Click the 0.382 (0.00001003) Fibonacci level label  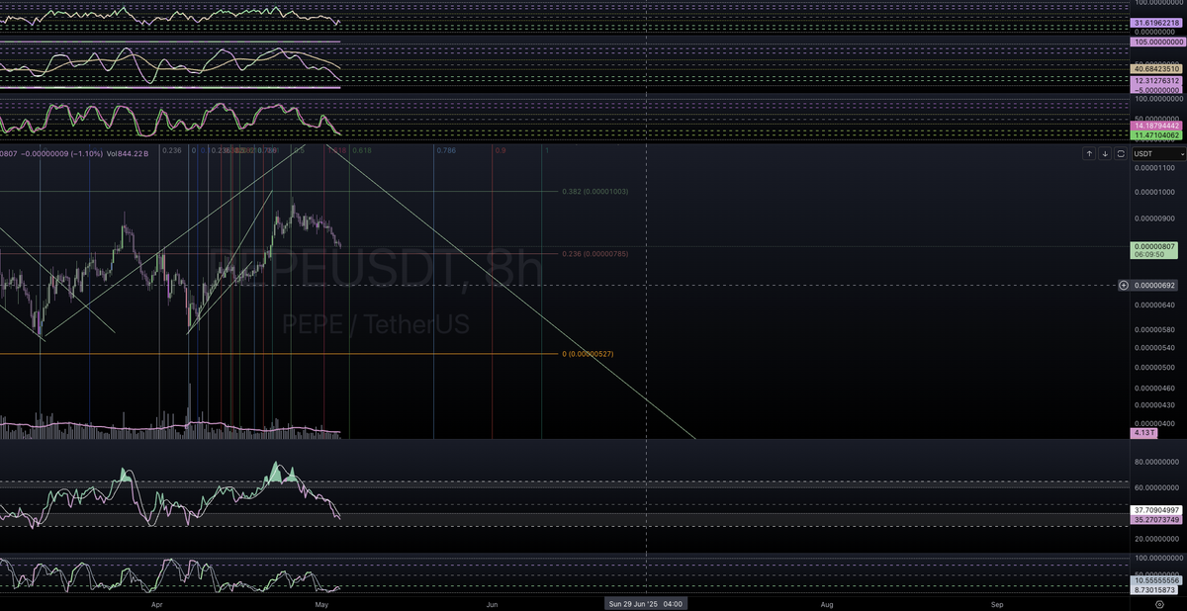tap(594, 191)
